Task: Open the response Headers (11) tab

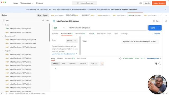Action: tap(70, 59)
